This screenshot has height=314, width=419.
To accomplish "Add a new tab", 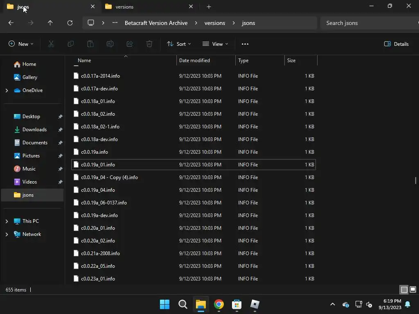I will tap(209, 7).
